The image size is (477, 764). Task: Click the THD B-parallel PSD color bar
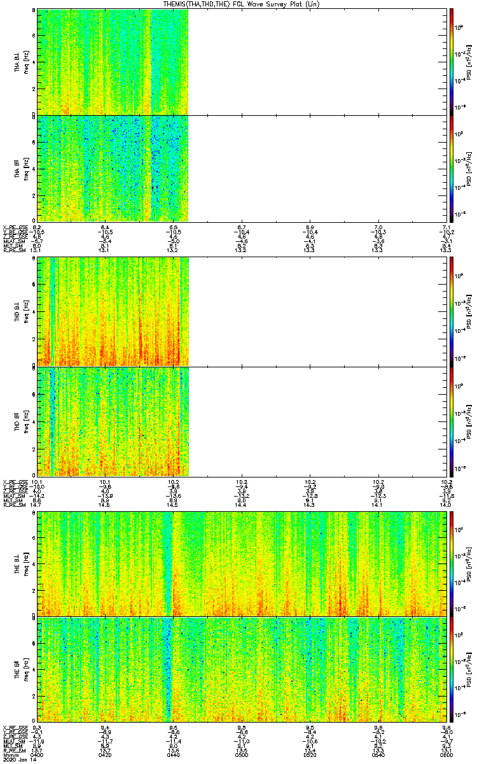pos(452,421)
